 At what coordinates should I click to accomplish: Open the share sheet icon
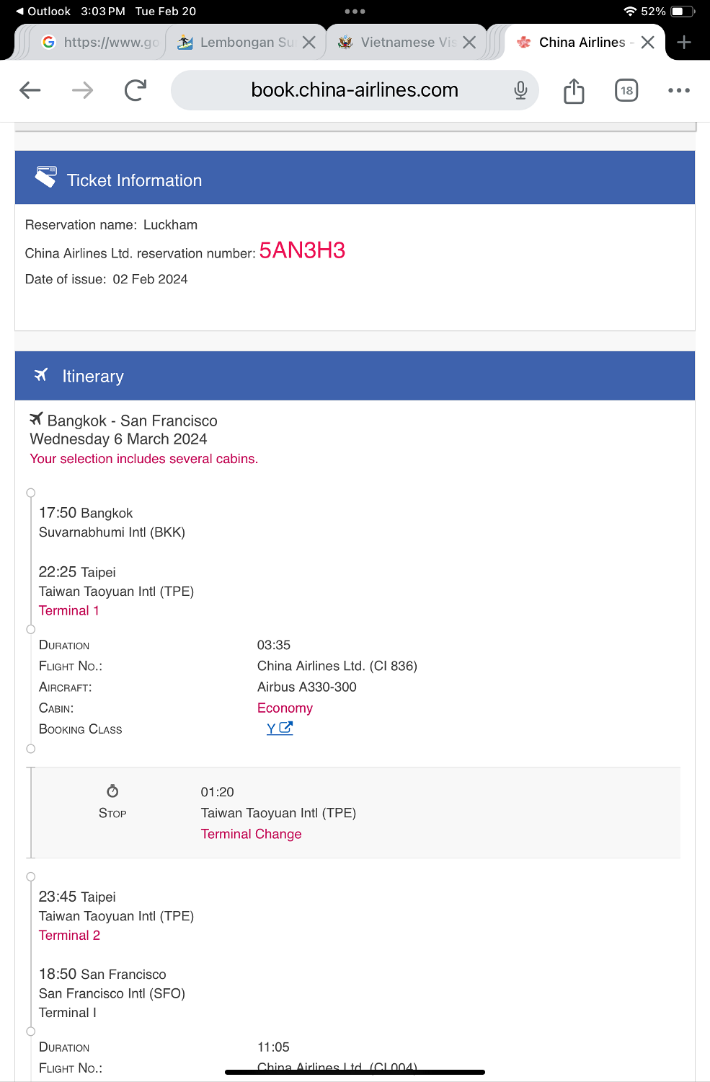click(574, 91)
